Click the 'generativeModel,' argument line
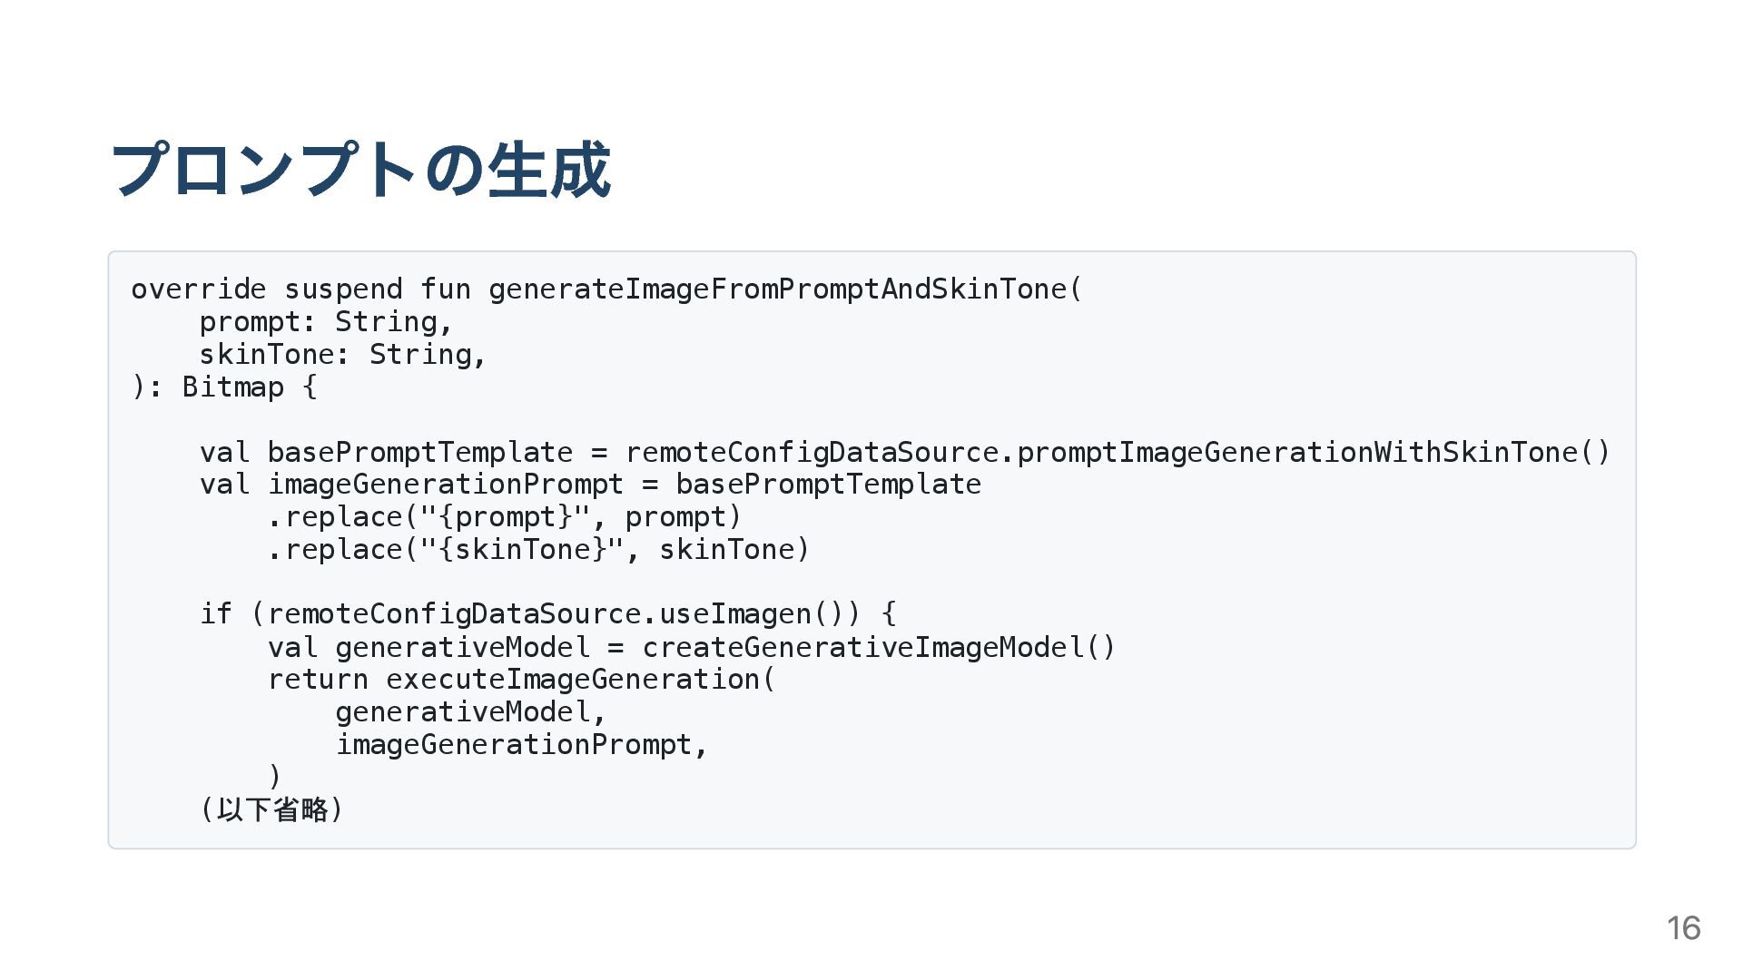This screenshot has height=980, width=1743. [x=470, y=712]
